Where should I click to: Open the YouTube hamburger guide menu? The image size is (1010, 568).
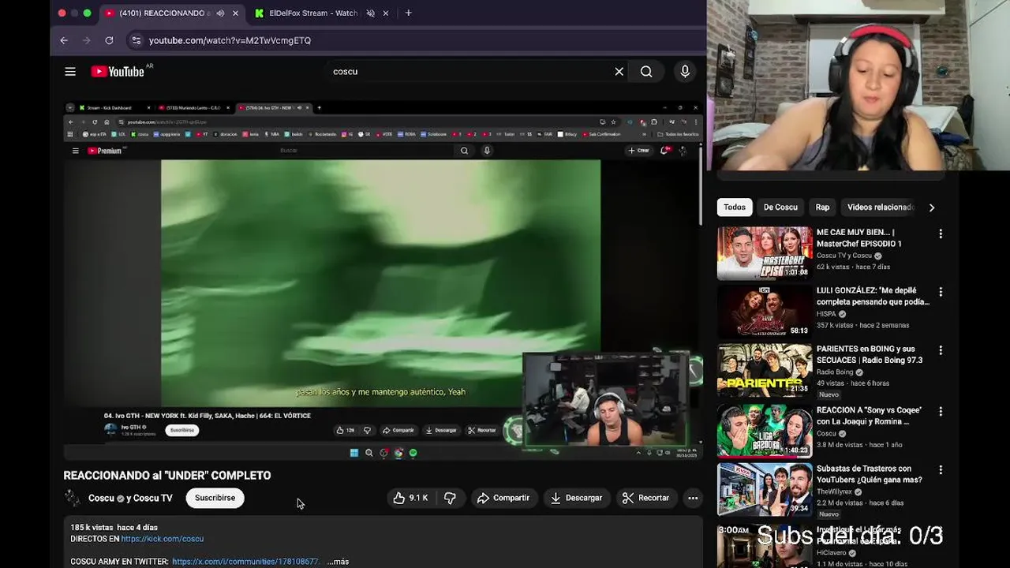(x=70, y=72)
